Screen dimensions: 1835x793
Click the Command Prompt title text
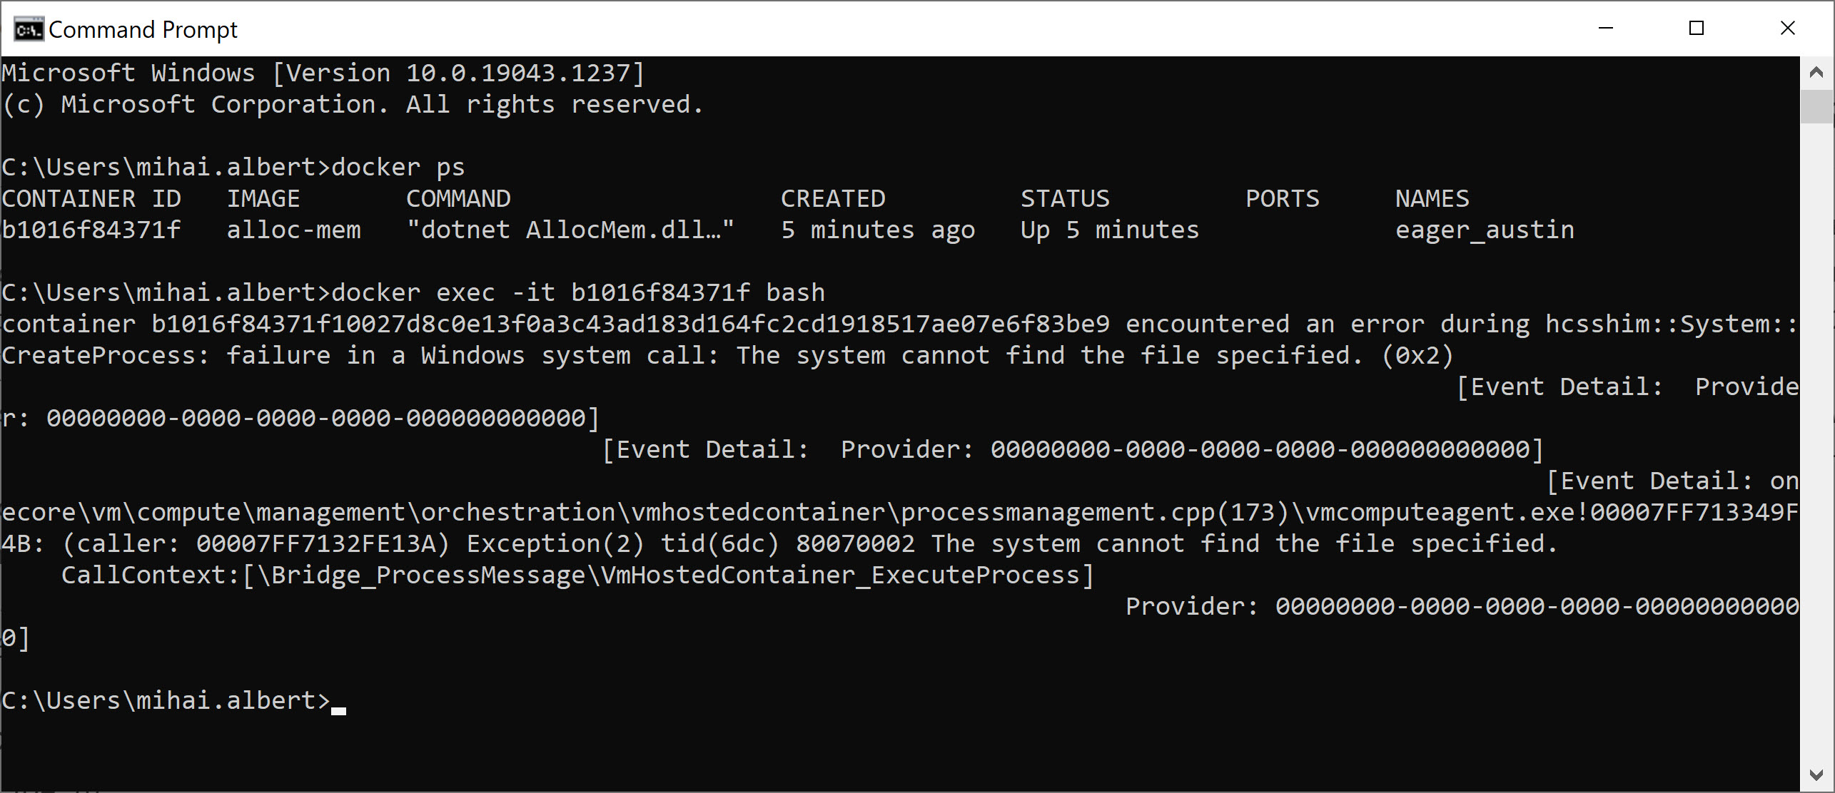[143, 30]
